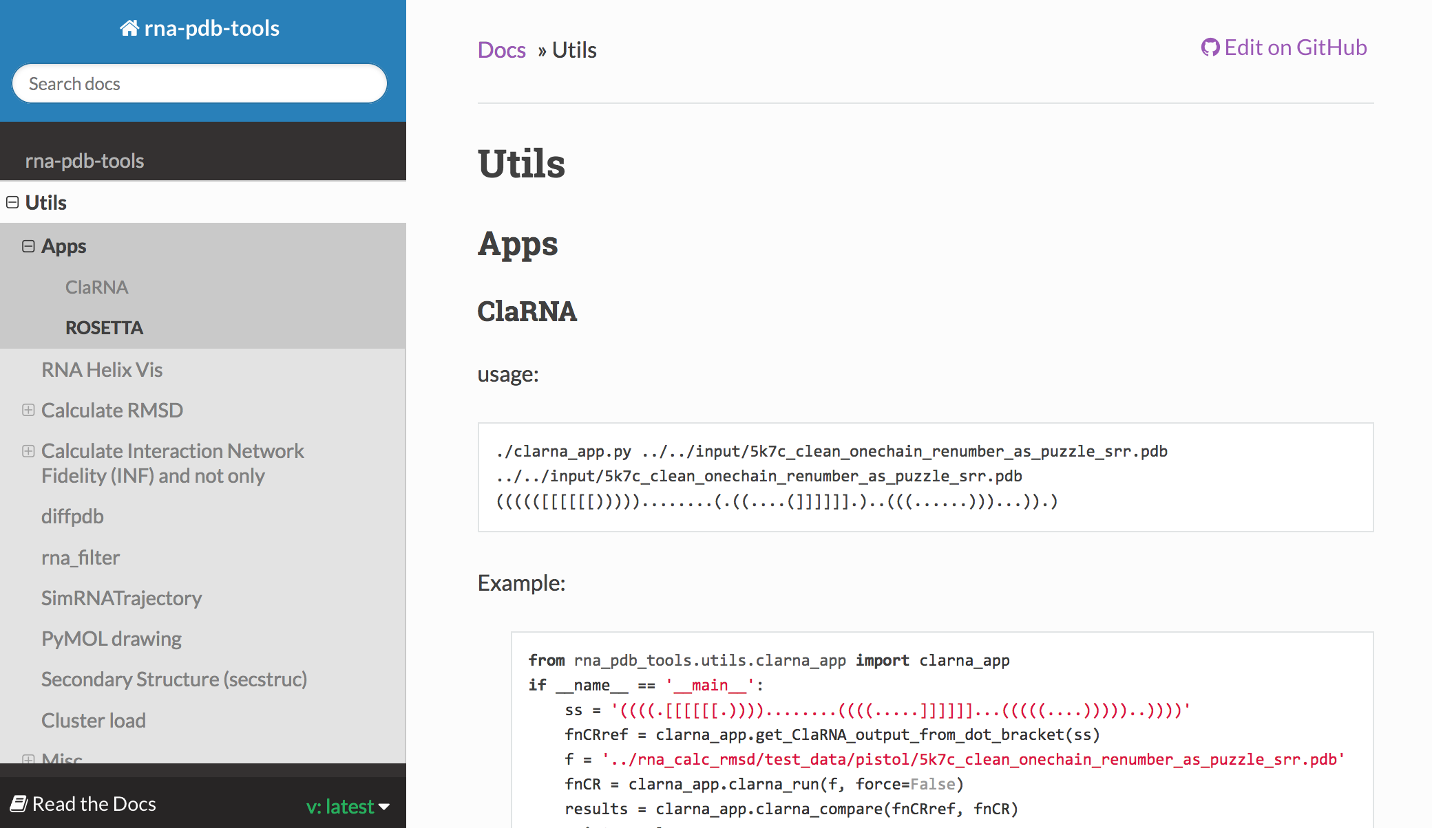Open the Secondary Structure (secstruc) page
This screenshot has height=828, width=1432.
click(174, 679)
